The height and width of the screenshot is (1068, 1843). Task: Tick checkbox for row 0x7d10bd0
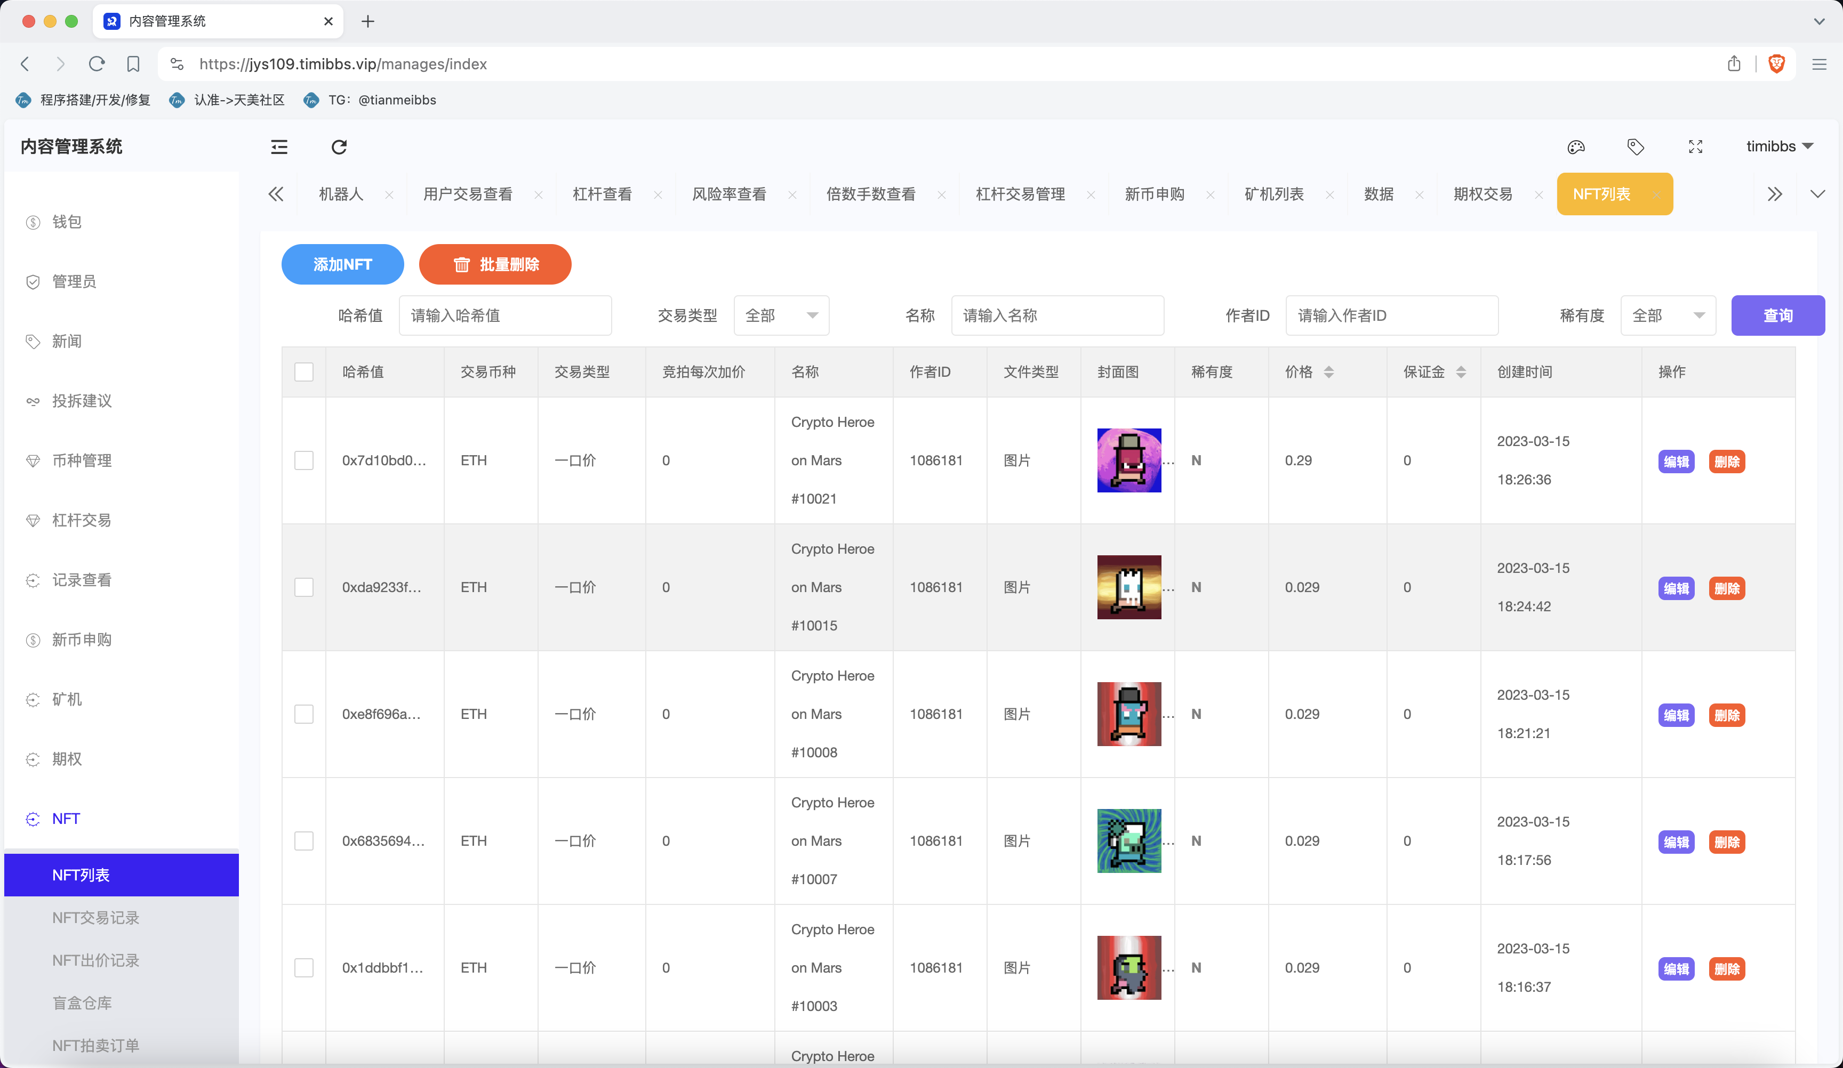pyautogui.click(x=303, y=460)
